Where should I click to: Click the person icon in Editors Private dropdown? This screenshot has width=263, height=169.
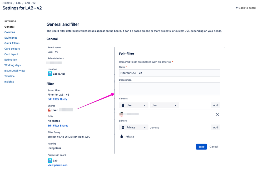[123, 127]
